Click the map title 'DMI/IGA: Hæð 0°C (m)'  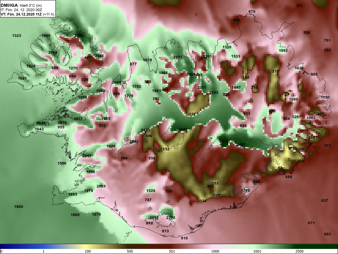click(x=21, y=5)
